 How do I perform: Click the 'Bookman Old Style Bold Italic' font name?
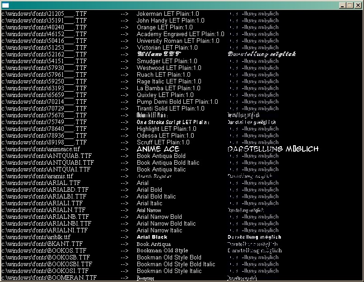click(x=176, y=264)
